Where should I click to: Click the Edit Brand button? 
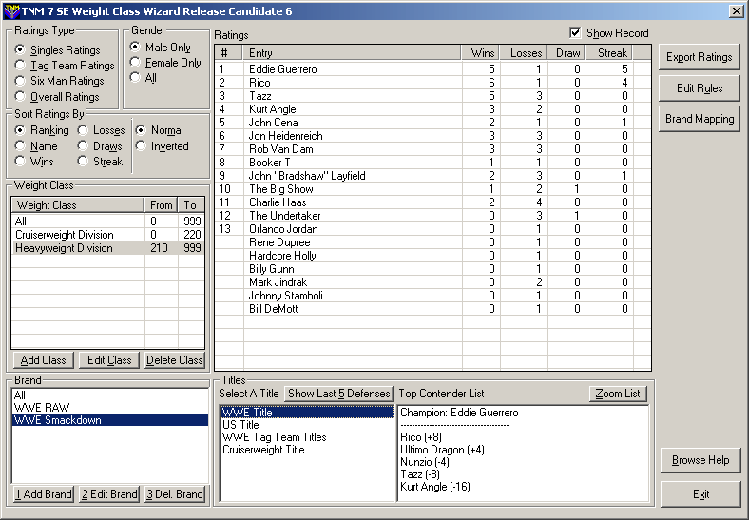109,494
